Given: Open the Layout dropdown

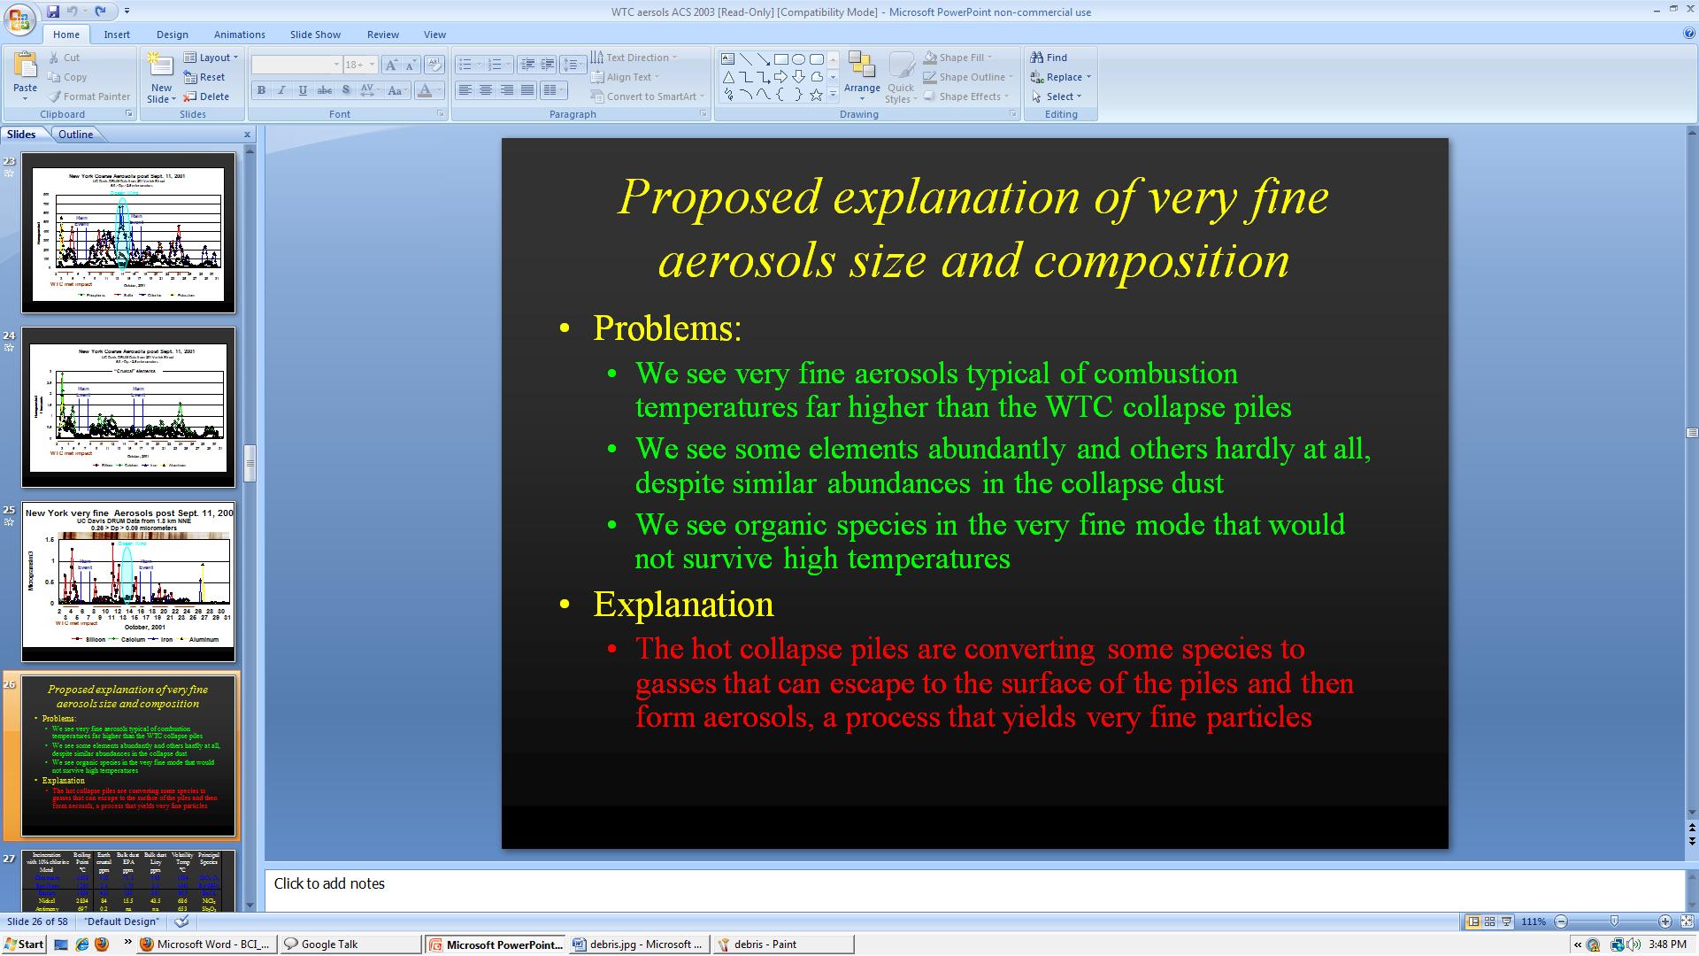Looking at the screenshot, I should pyautogui.click(x=211, y=58).
